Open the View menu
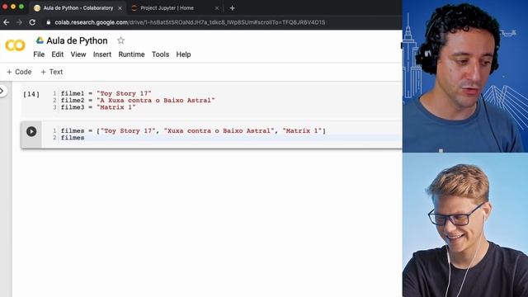528x297 pixels. pos(78,54)
